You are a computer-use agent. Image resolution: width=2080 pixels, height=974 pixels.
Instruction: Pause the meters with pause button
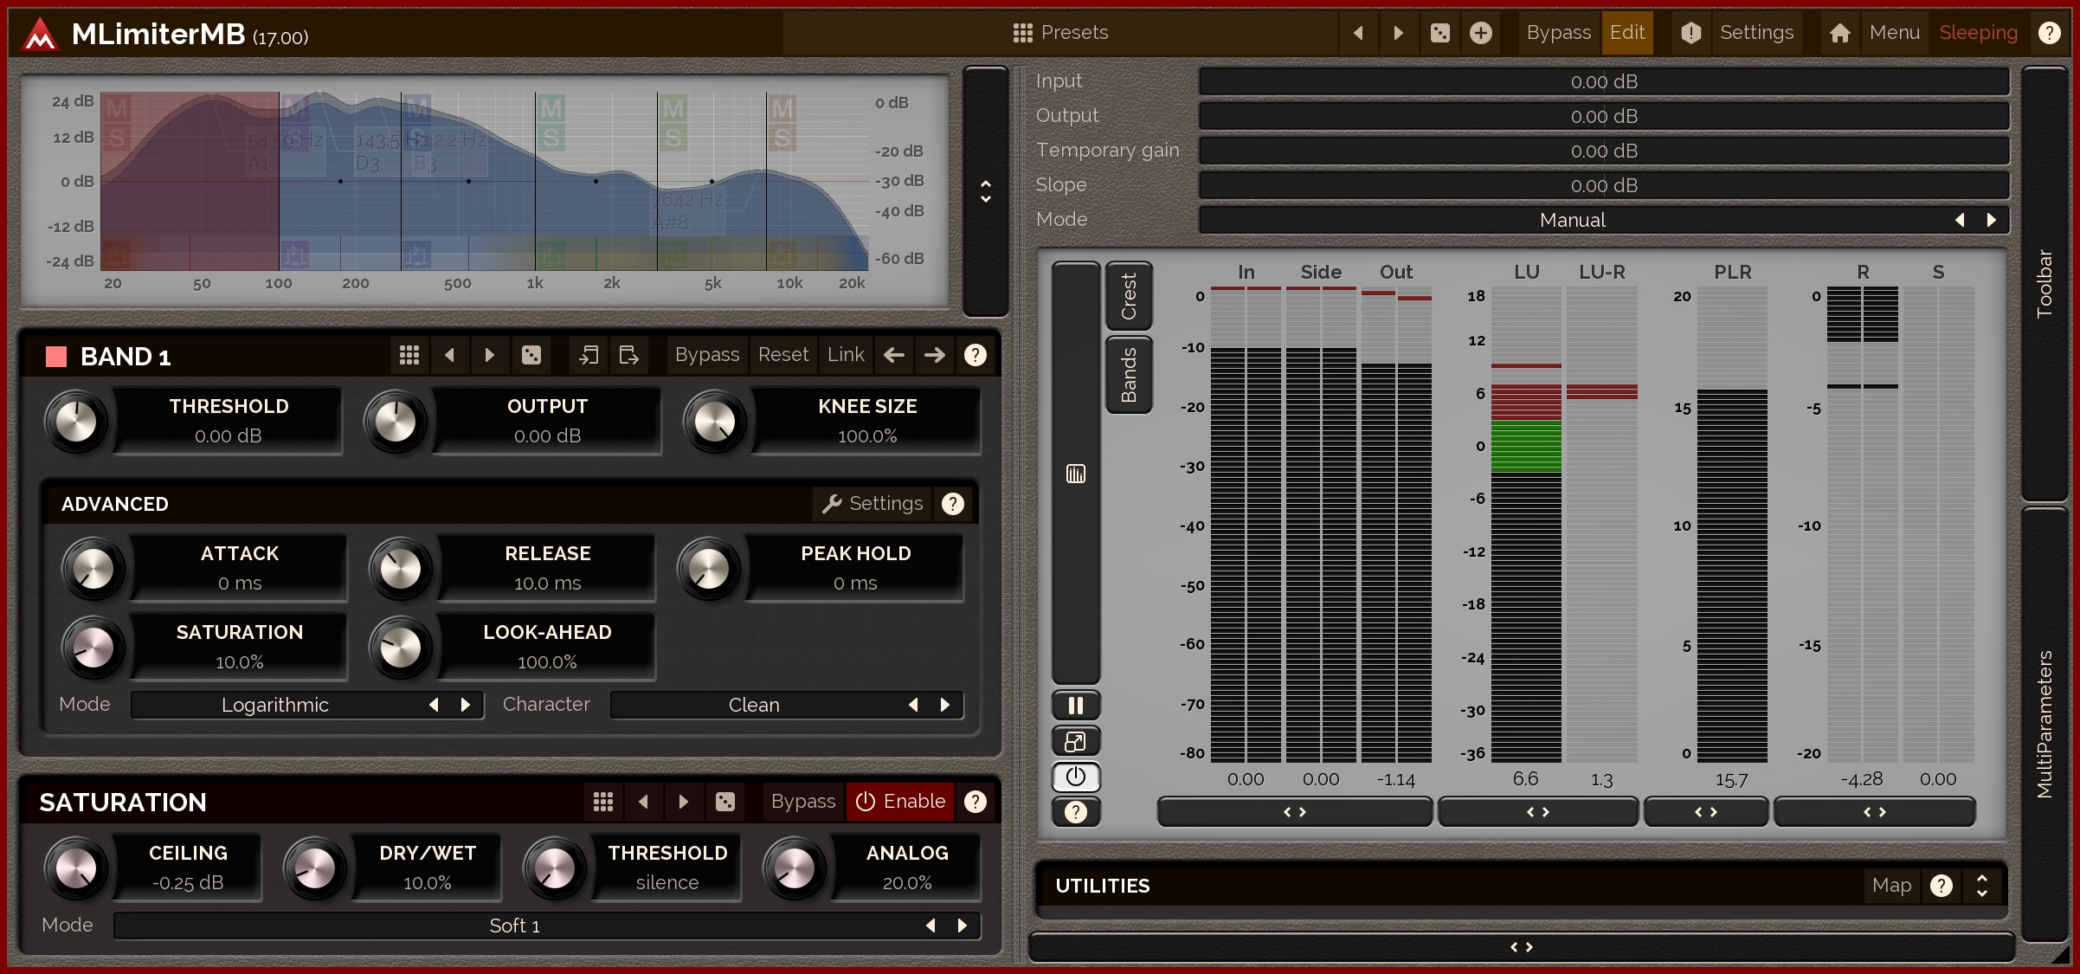point(1076,706)
